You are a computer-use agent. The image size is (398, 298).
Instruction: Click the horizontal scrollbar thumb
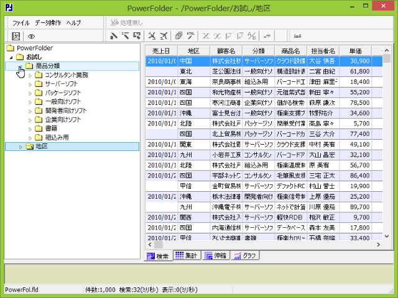(159, 245)
